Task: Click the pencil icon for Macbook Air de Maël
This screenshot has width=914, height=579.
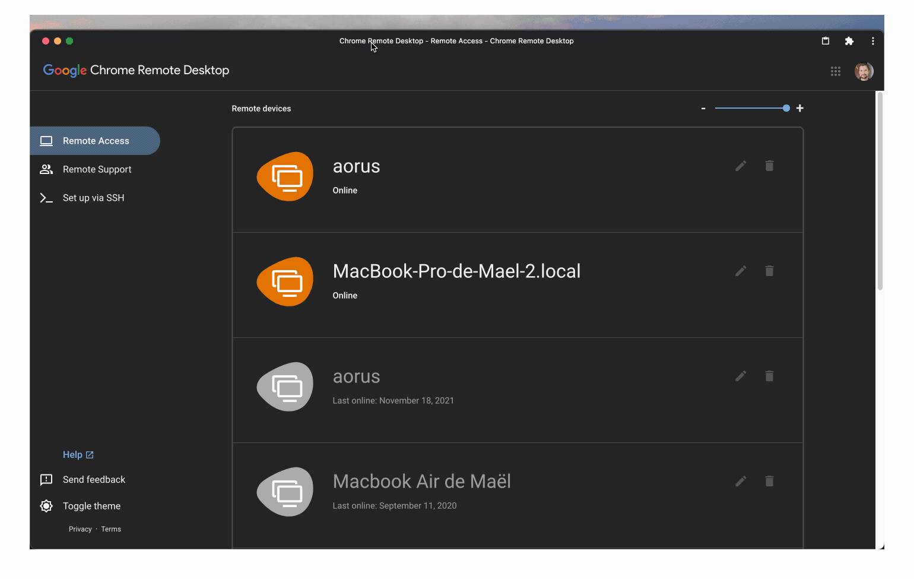Action: (741, 482)
